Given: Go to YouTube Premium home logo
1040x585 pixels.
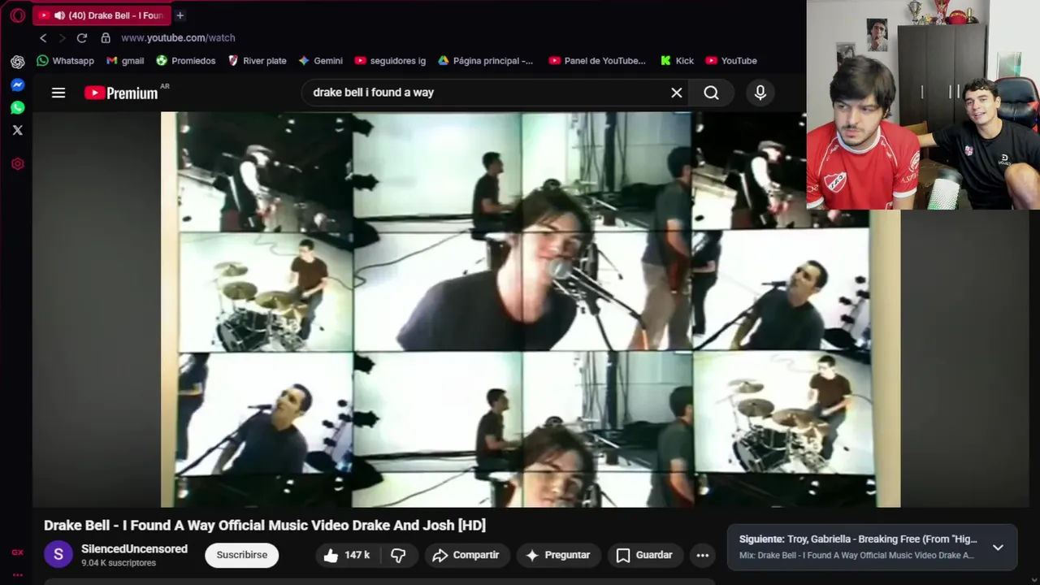Looking at the screenshot, I should pos(122,93).
